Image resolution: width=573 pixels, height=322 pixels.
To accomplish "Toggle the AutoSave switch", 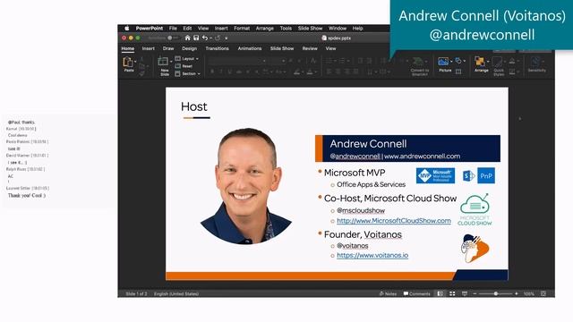I will pos(172,38).
